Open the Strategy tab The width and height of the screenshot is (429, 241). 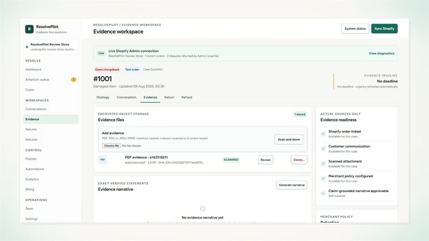pos(103,97)
